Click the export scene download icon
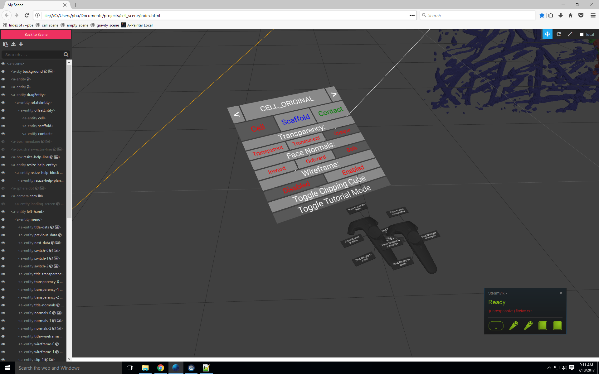 (x=13, y=44)
